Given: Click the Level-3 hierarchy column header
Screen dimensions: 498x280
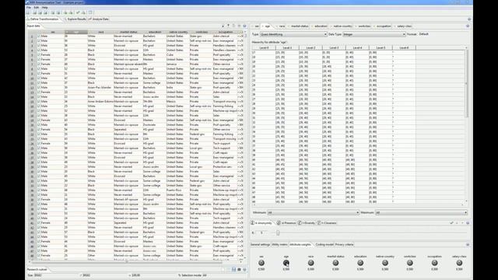Looking at the screenshot, I should 334,47.
